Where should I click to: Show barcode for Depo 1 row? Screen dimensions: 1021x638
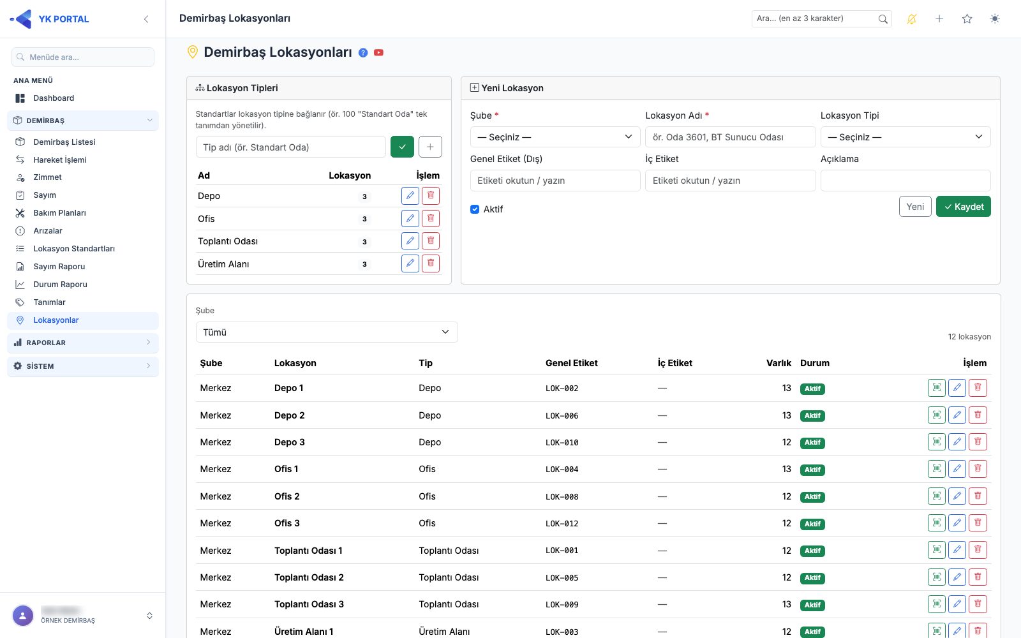pyautogui.click(x=937, y=388)
